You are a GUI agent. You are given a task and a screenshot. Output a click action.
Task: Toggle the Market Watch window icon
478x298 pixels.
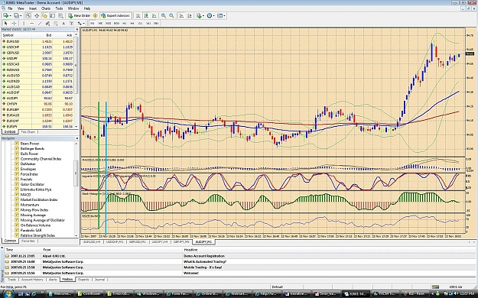(x=28, y=15)
